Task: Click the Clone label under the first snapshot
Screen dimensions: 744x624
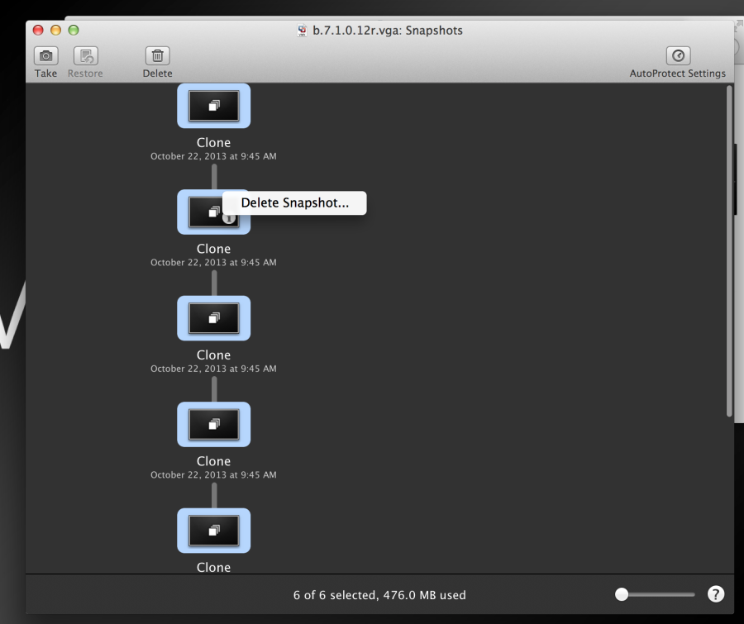Action: [213, 142]
